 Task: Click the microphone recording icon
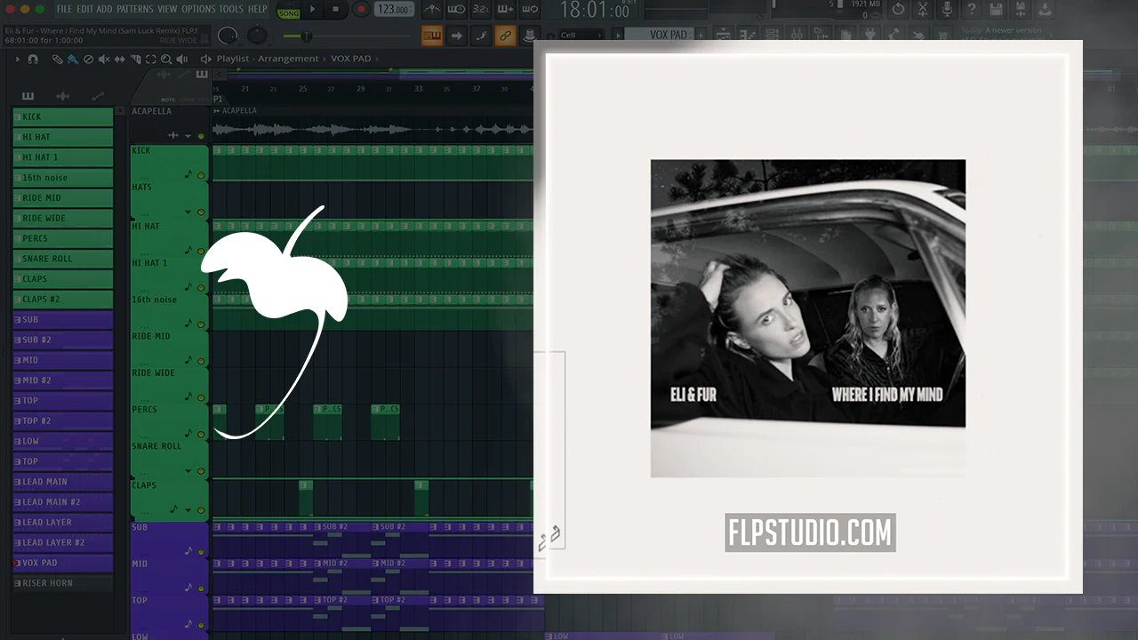point(947,10)
